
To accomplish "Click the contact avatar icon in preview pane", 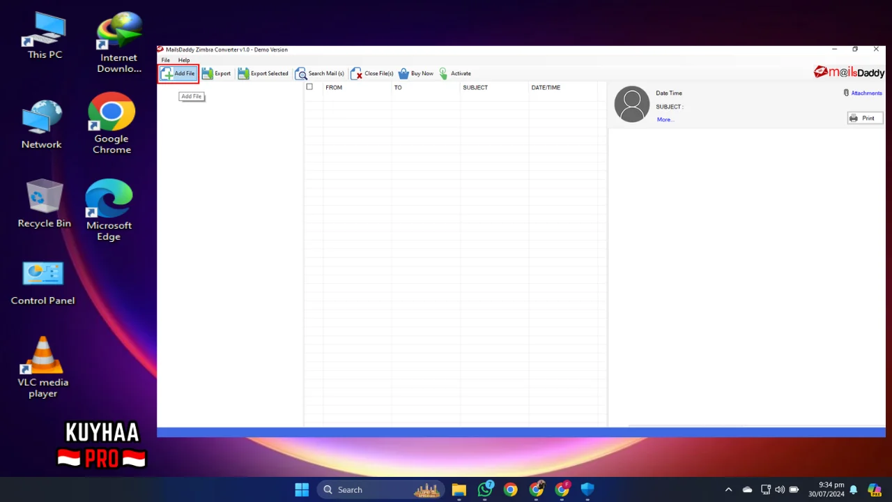I will pos(632,105).
